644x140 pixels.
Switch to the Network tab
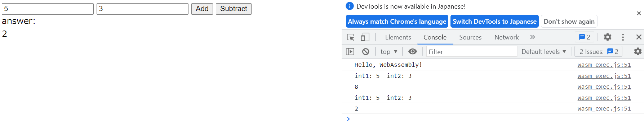point(506,37)
